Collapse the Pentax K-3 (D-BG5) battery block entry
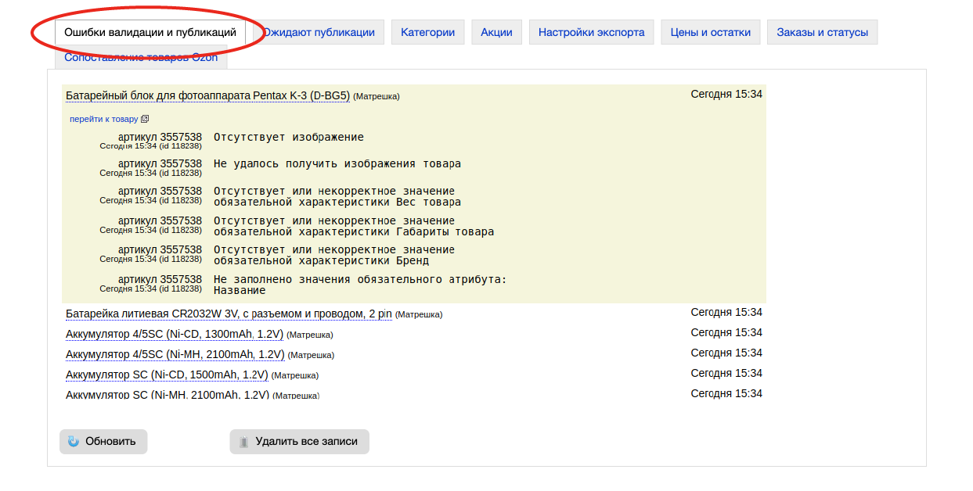The height and width of the screenshot is (491, 973). pos(207,95)
